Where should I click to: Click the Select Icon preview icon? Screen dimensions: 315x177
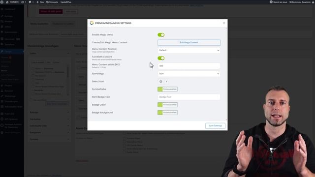(161, 82)
